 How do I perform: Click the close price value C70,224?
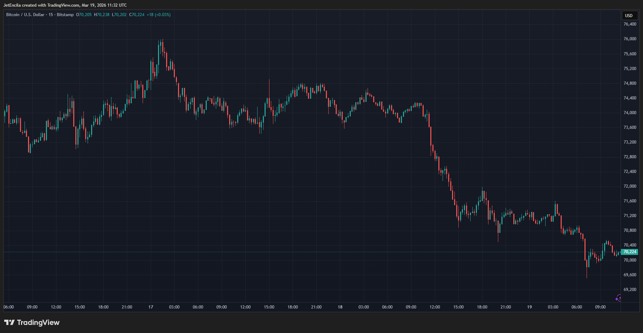click(137, 15)
